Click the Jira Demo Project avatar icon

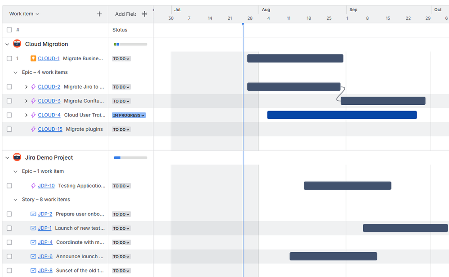(x=17, y=157)
